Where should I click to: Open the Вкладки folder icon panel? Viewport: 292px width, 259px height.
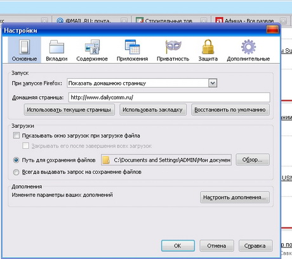[56, 47]
